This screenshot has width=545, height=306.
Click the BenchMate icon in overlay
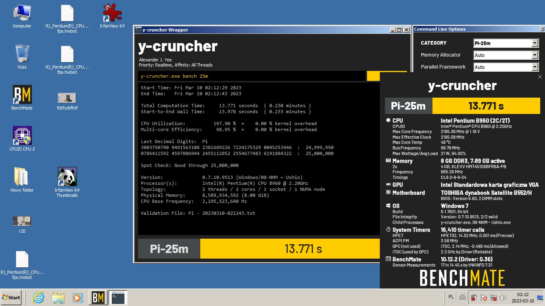coord(388,259)
